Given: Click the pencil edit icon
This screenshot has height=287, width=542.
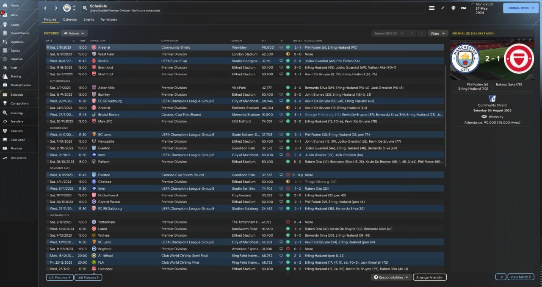Looking at the screenshot, I should pyautogui.click(x=442, y=8).
